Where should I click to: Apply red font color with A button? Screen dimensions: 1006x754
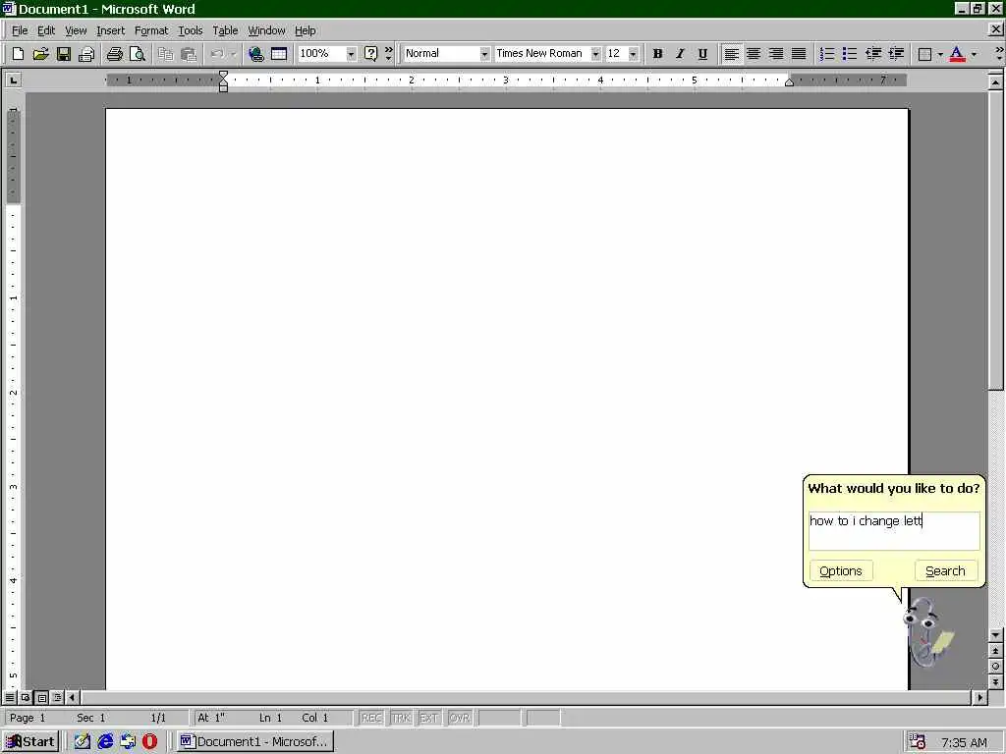click(957, 54)
